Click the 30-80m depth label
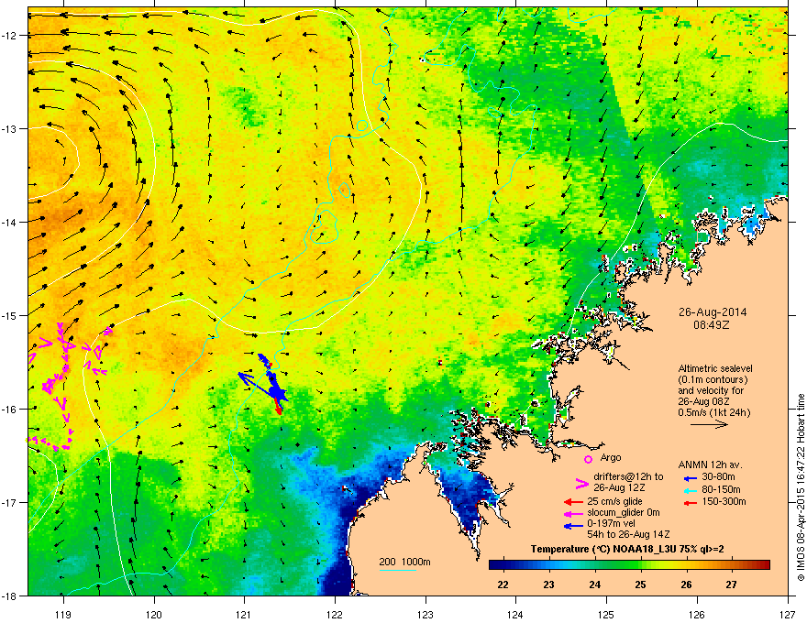Screen dimensions: 807x623 point(718,477)
